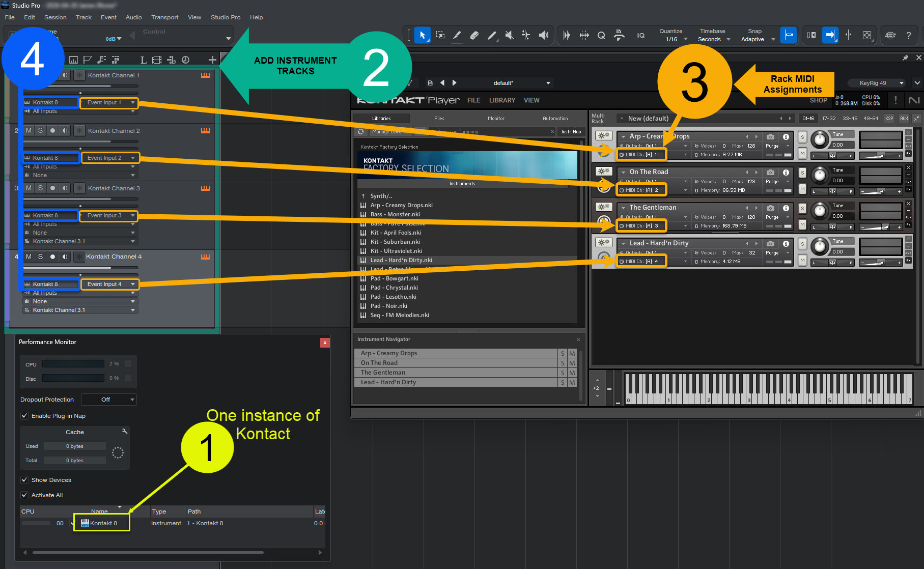Click the Q quantize button
Screen dimensions: 924x569
(x=601, y=35)
